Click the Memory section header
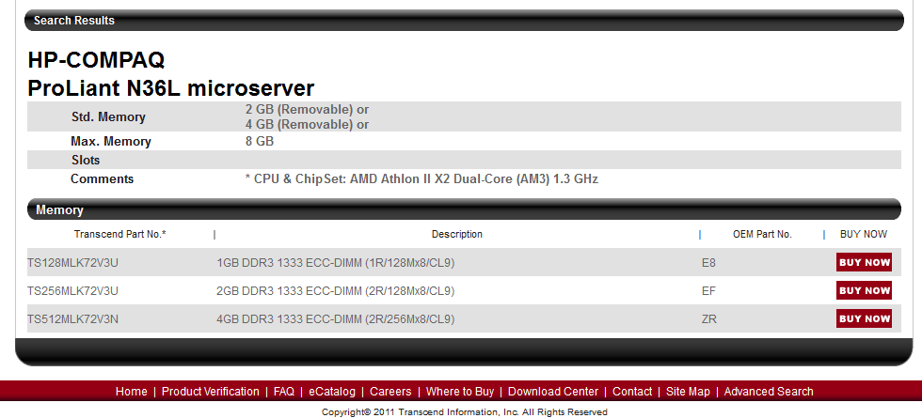The width and height of the screenshot is (922, 418). click(464, 209)
